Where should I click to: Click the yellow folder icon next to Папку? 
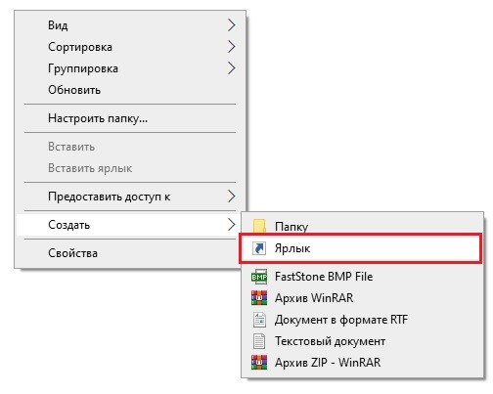pos(259,227)
